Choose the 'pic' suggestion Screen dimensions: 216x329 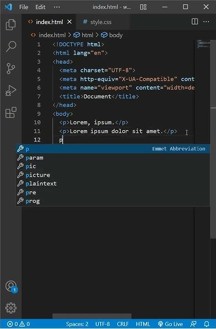[x=113, y=166]
